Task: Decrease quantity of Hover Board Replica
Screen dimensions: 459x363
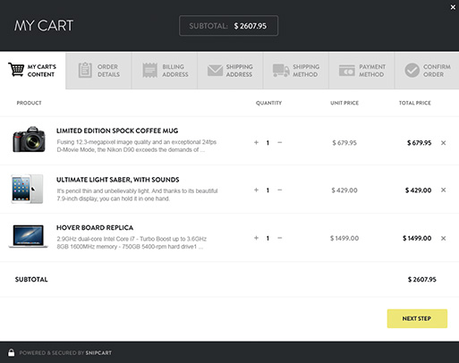Action: (x=279, y=238)
